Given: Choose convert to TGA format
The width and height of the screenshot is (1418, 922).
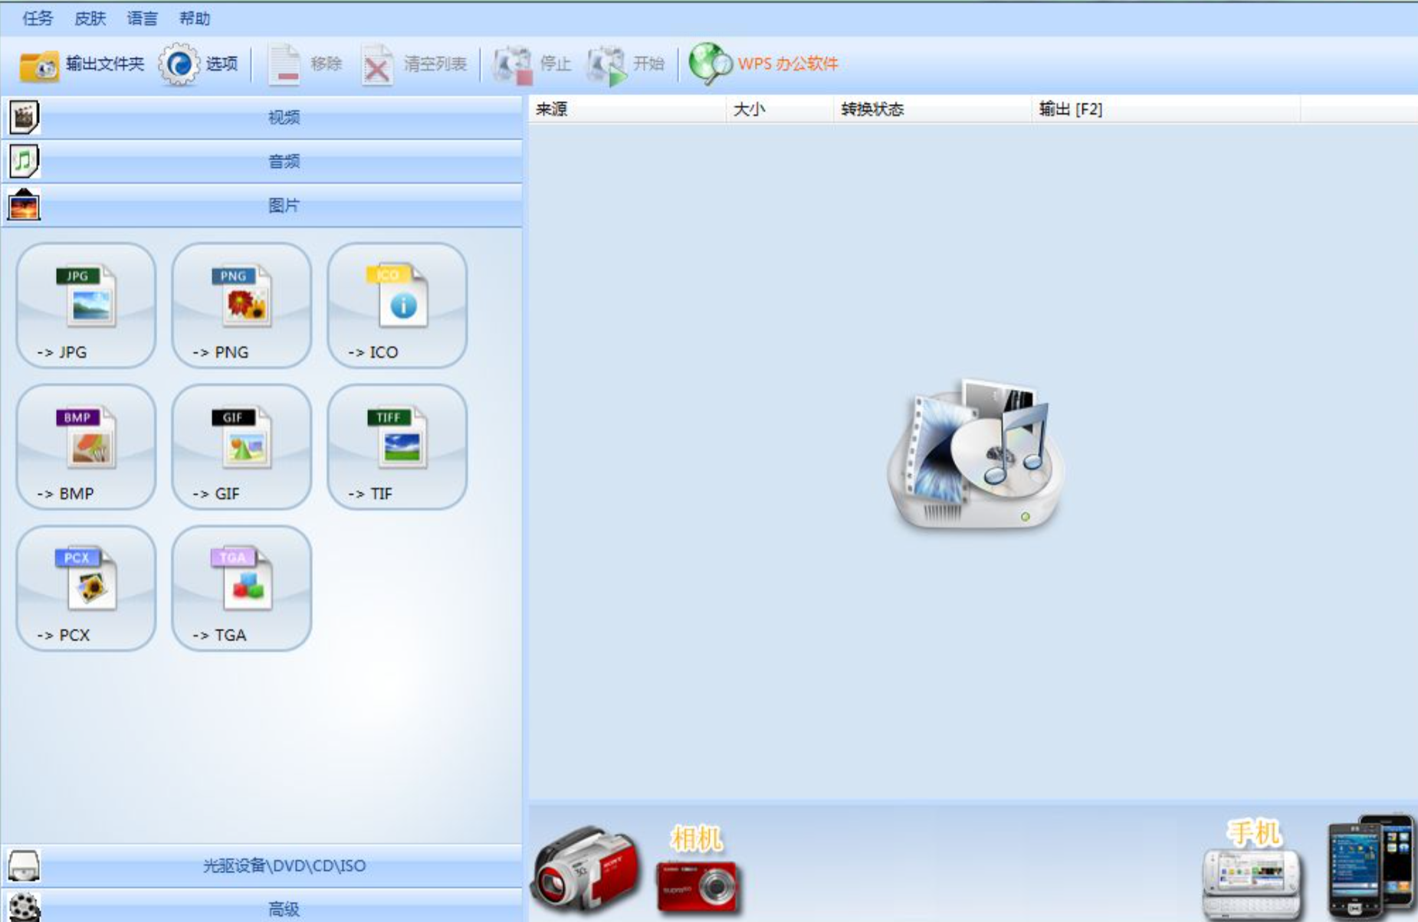Looking at the screenshot, I should click(241, 588).
